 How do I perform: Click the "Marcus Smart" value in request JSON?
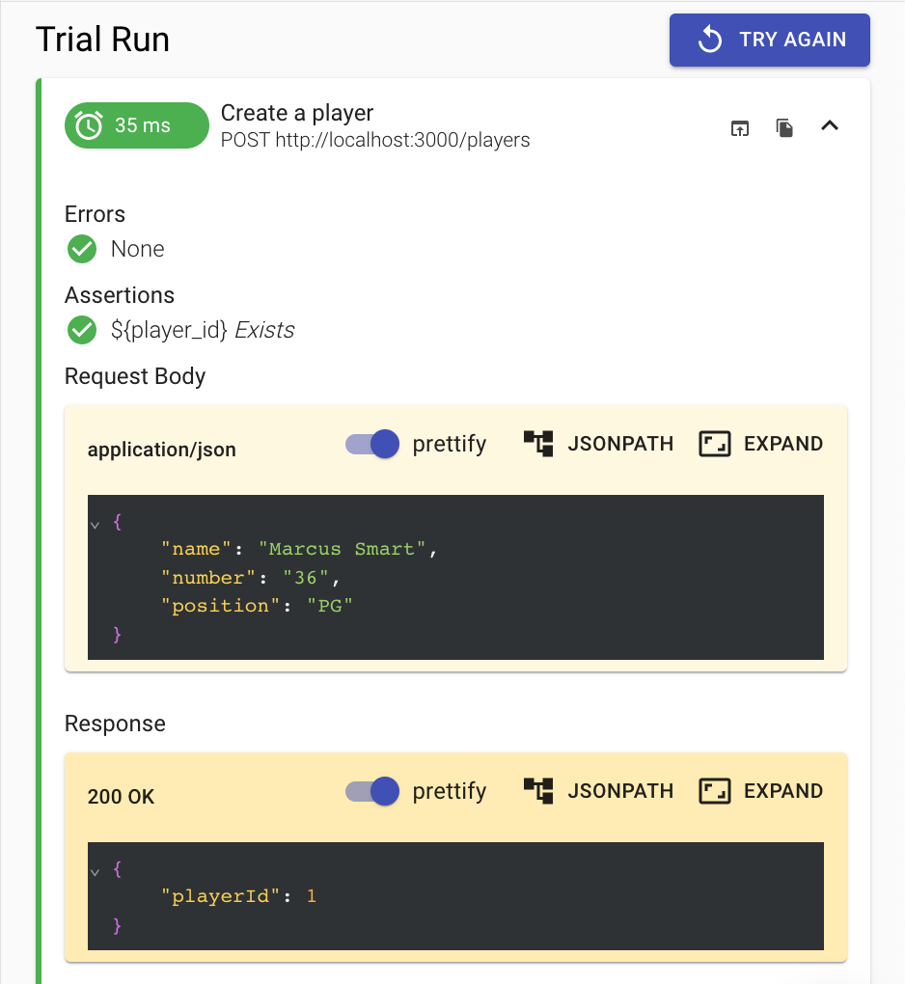[x=343, y=549]
